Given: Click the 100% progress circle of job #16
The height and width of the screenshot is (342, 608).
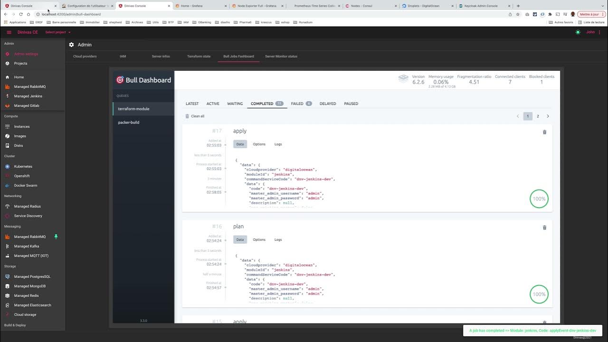Looking at the screenshot, I should [x=539, y=294].
